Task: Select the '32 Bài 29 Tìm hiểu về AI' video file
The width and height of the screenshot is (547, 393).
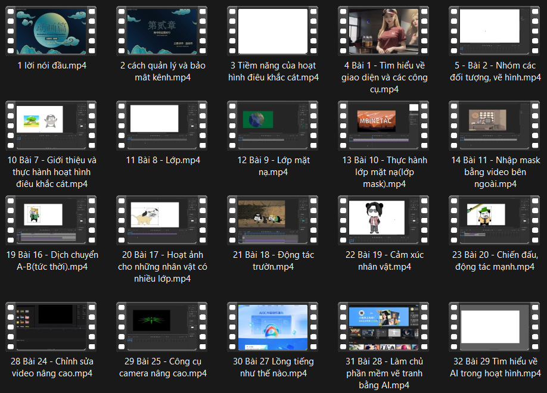Action: [x=495, y=326]
